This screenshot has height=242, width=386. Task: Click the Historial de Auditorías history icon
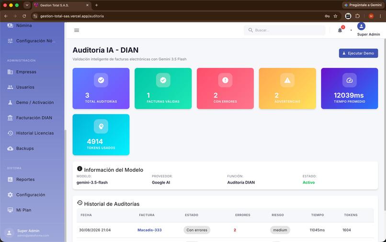click(x=79, y=203)
